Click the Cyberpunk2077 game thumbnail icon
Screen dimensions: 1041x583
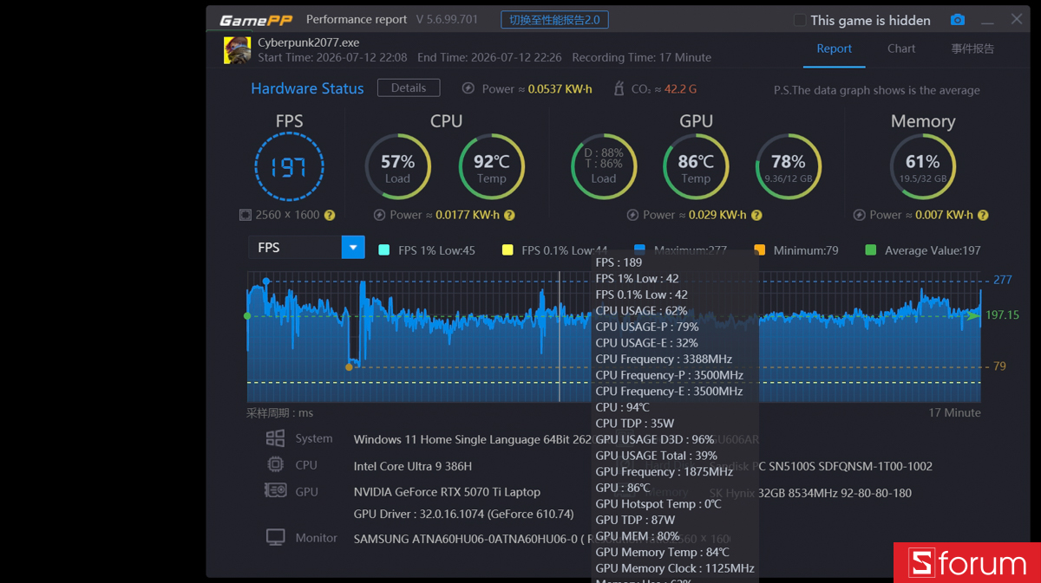[x=238, y=50]
